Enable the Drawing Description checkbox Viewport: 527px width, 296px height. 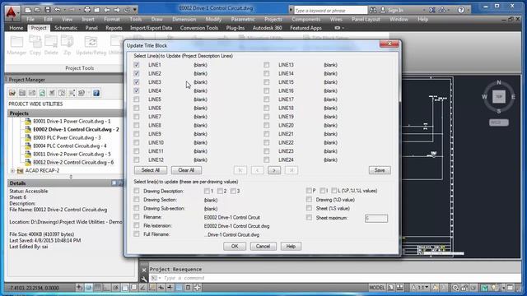point(137,191)
